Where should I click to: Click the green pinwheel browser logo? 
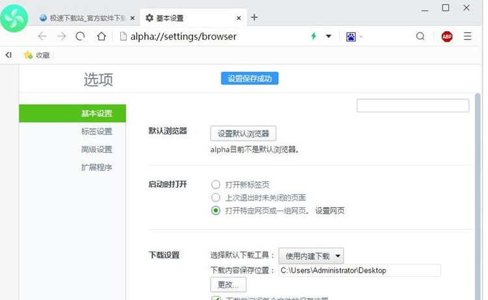coord(14,18)
